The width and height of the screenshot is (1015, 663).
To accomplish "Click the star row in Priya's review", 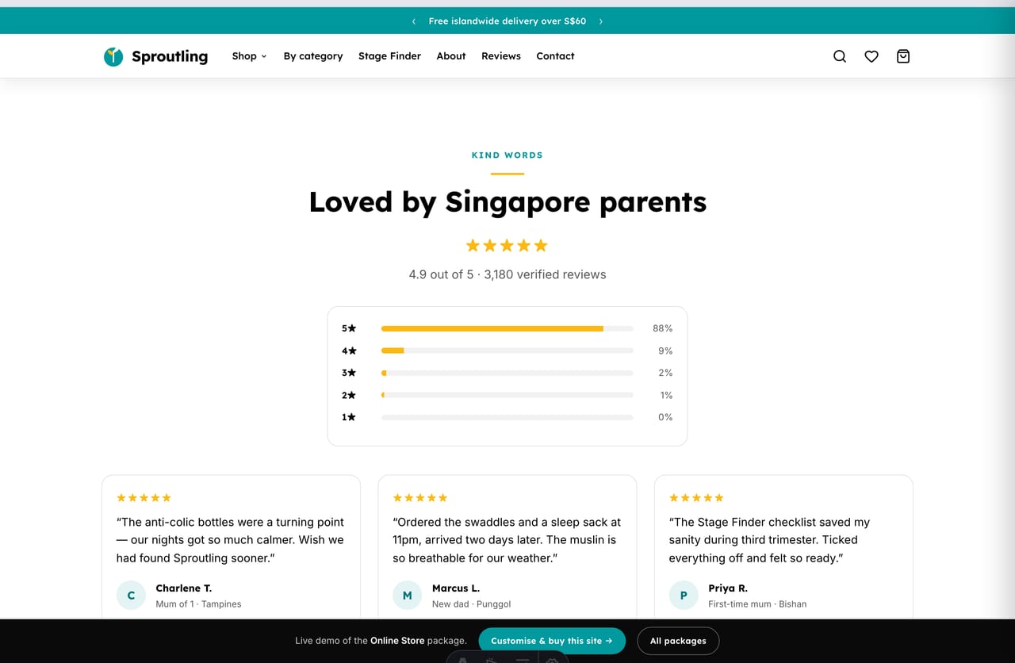I will tap(696, 498).
